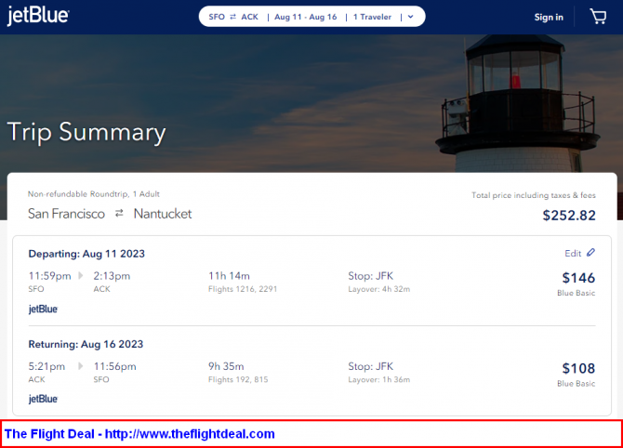Click Stop: JFK on returning flight
Screen dimensions: 623x448
pos(371,366)
